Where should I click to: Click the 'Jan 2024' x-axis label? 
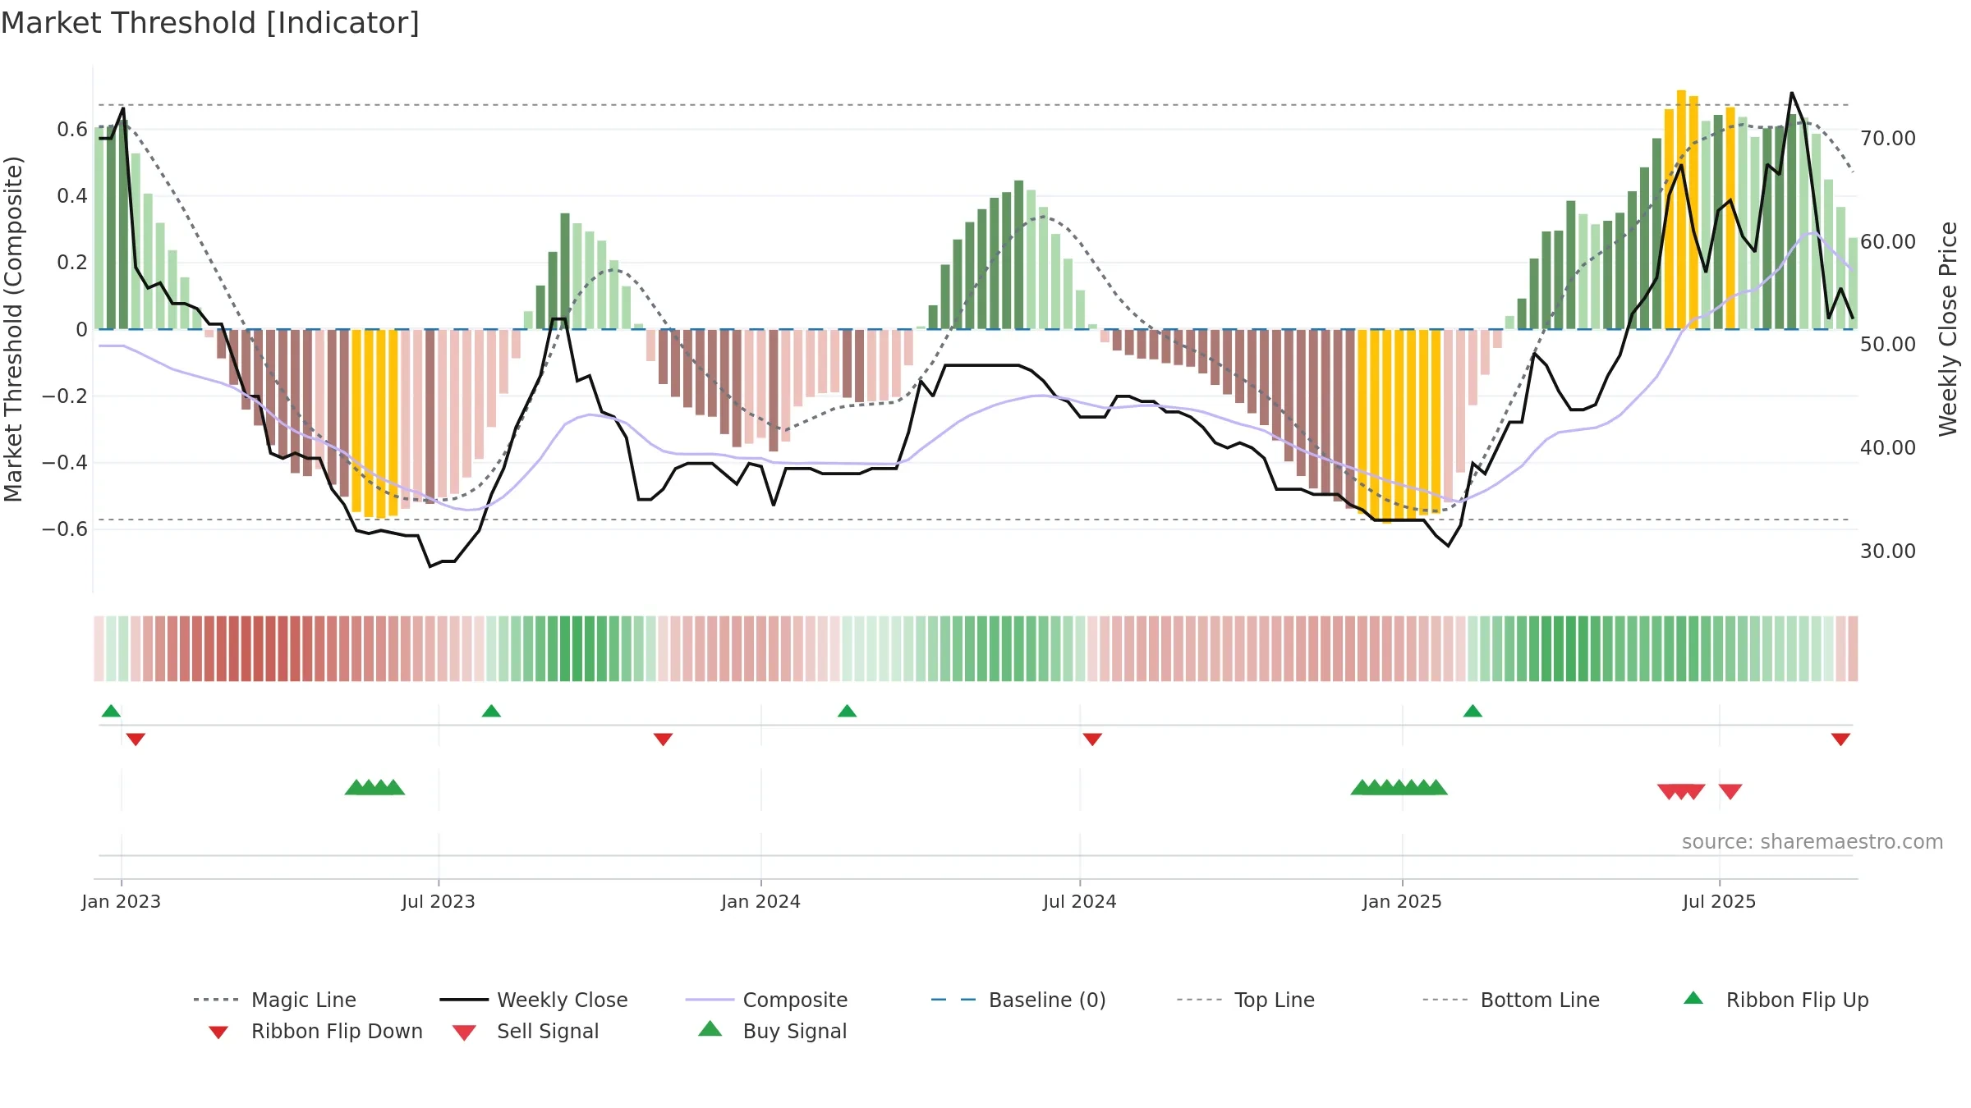[761, 901]
